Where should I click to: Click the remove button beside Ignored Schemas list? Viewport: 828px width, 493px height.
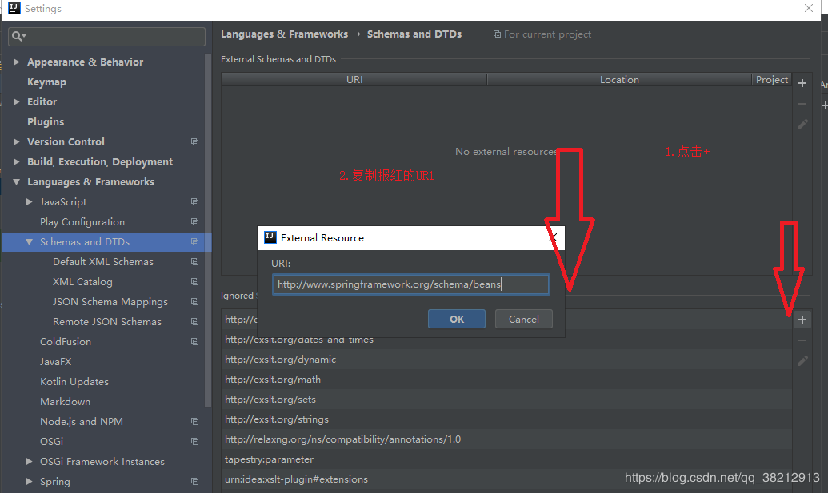[802, 340]
